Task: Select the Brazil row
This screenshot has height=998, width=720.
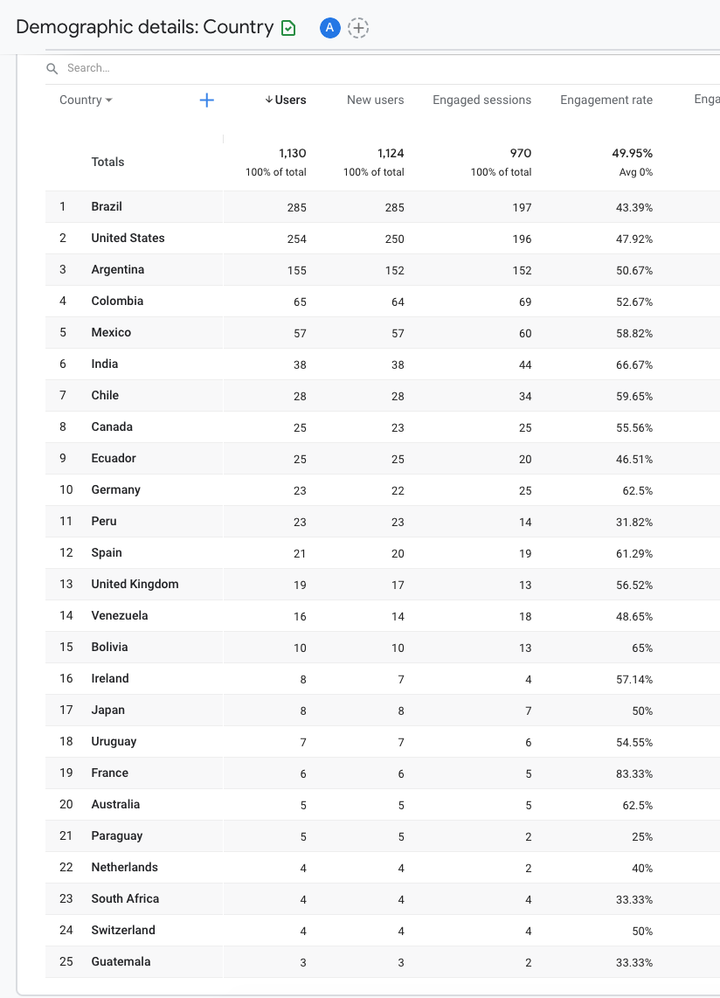Action: click(x=107, y=207)
